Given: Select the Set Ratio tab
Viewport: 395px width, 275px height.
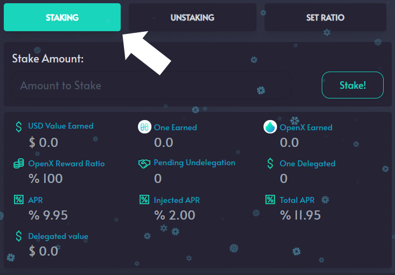Looking at the screenshot, I should (x=325, y=17).
